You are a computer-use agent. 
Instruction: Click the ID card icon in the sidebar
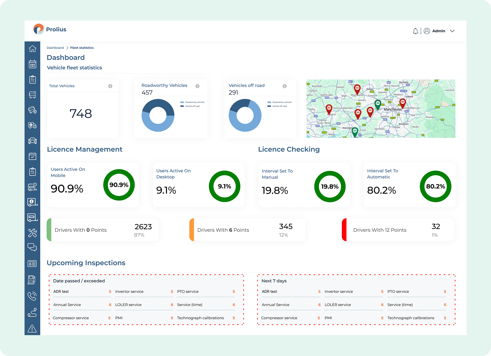coord(32,263)
